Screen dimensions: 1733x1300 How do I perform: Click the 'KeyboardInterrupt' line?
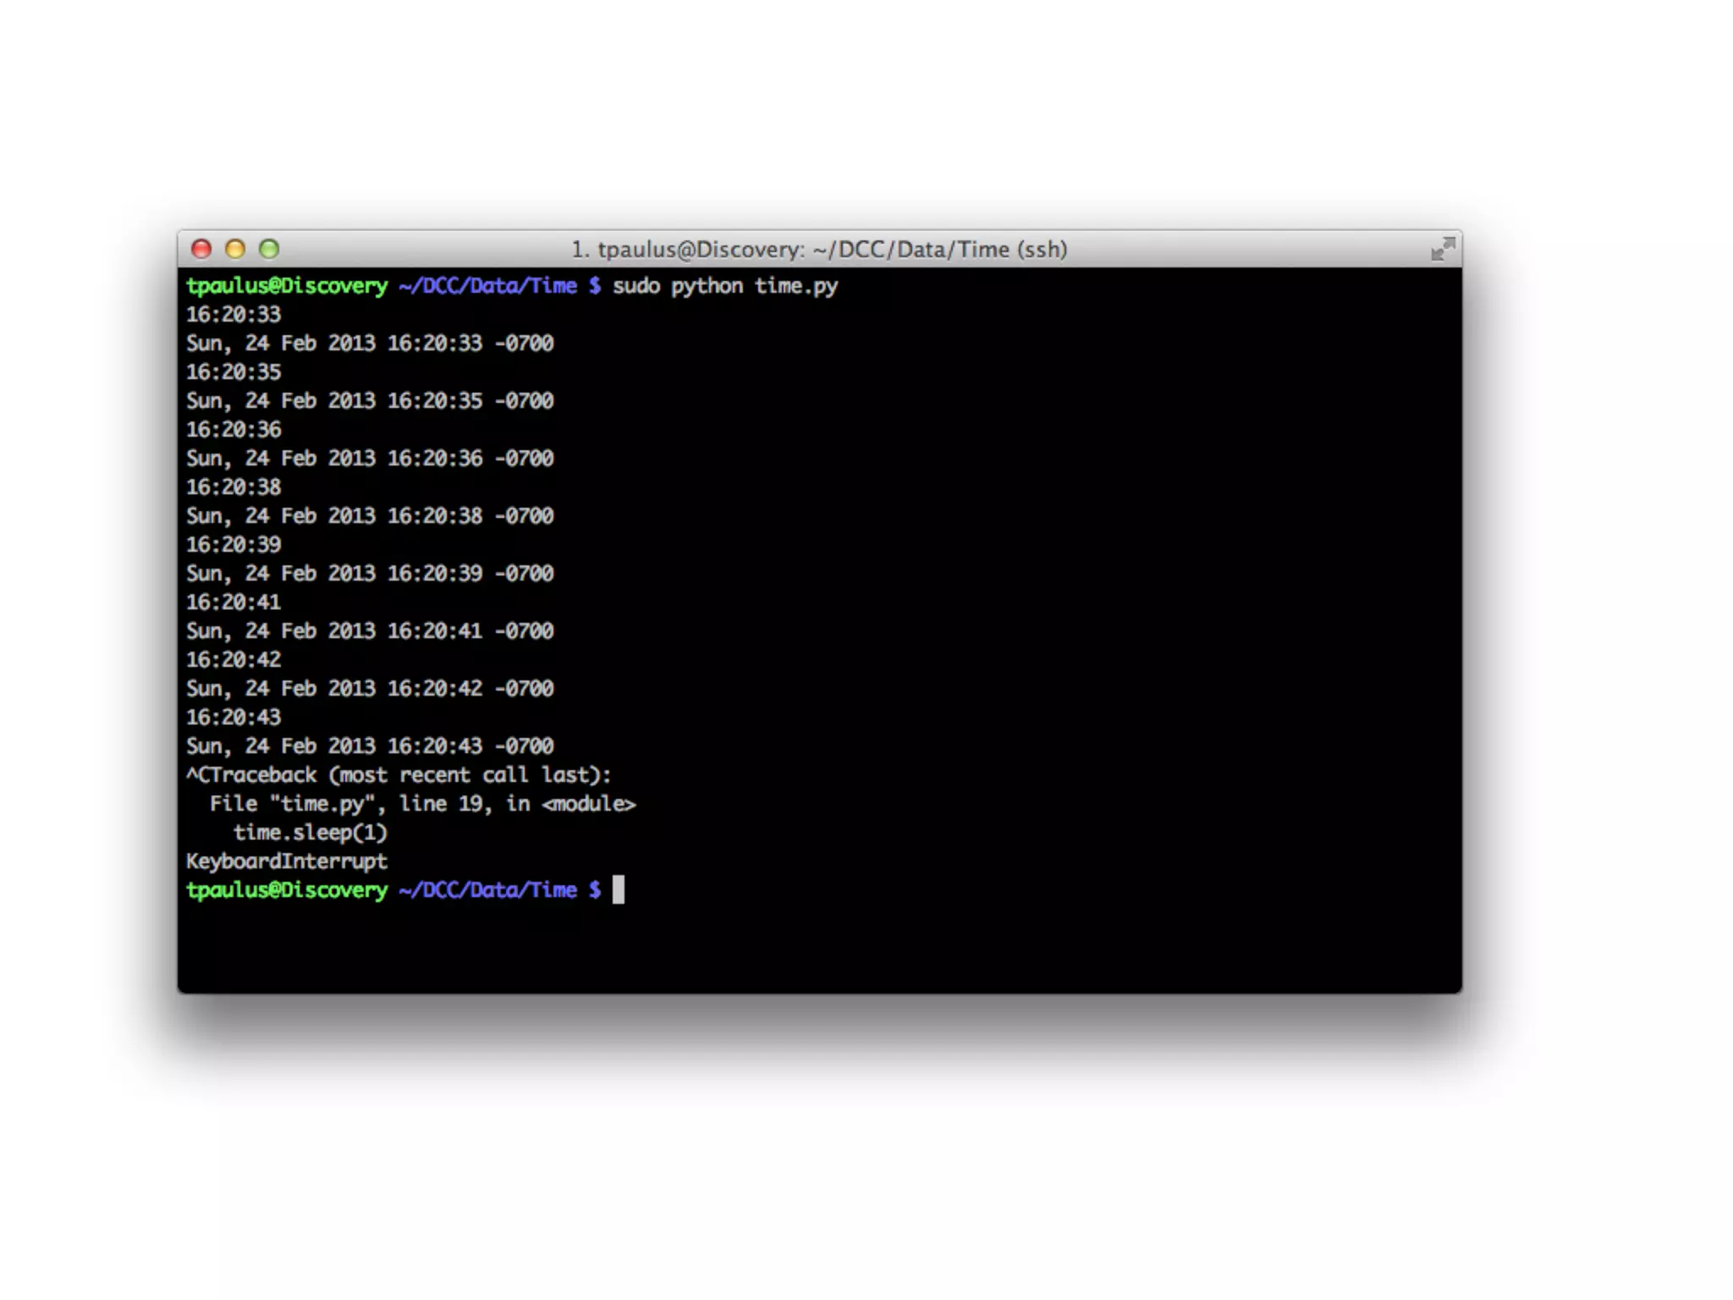287,862
